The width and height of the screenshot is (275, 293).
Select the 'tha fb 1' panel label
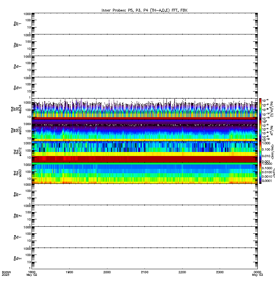tap(17, 66)
